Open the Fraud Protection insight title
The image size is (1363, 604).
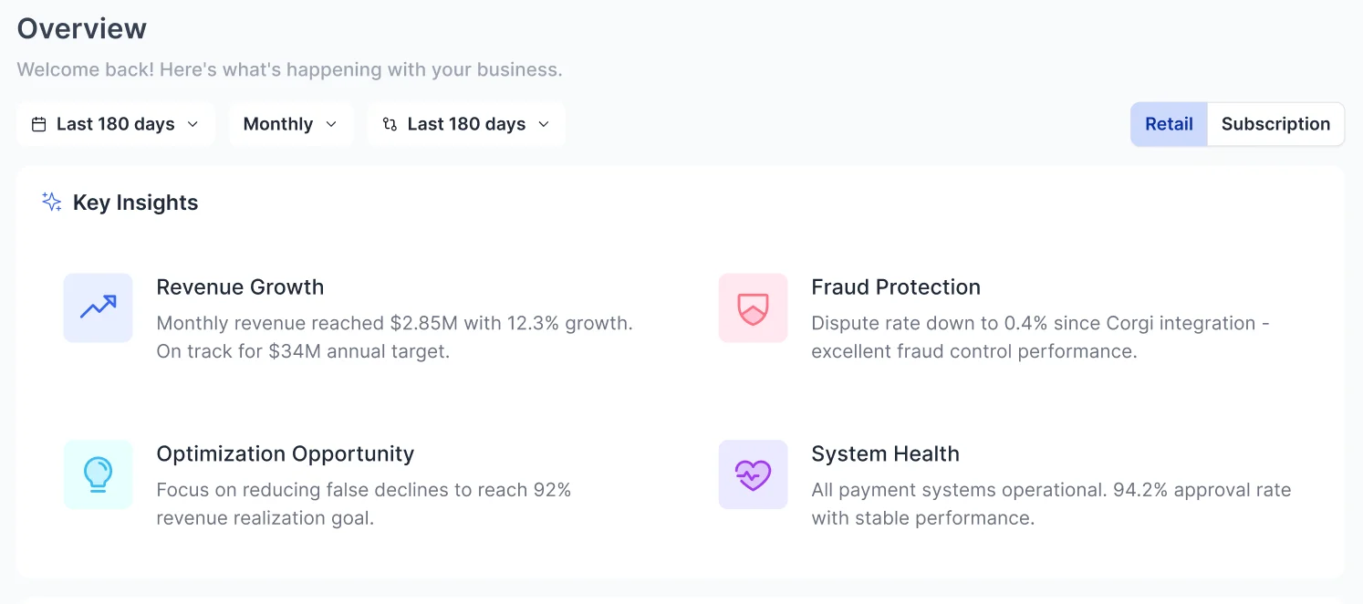click(895, 286)
